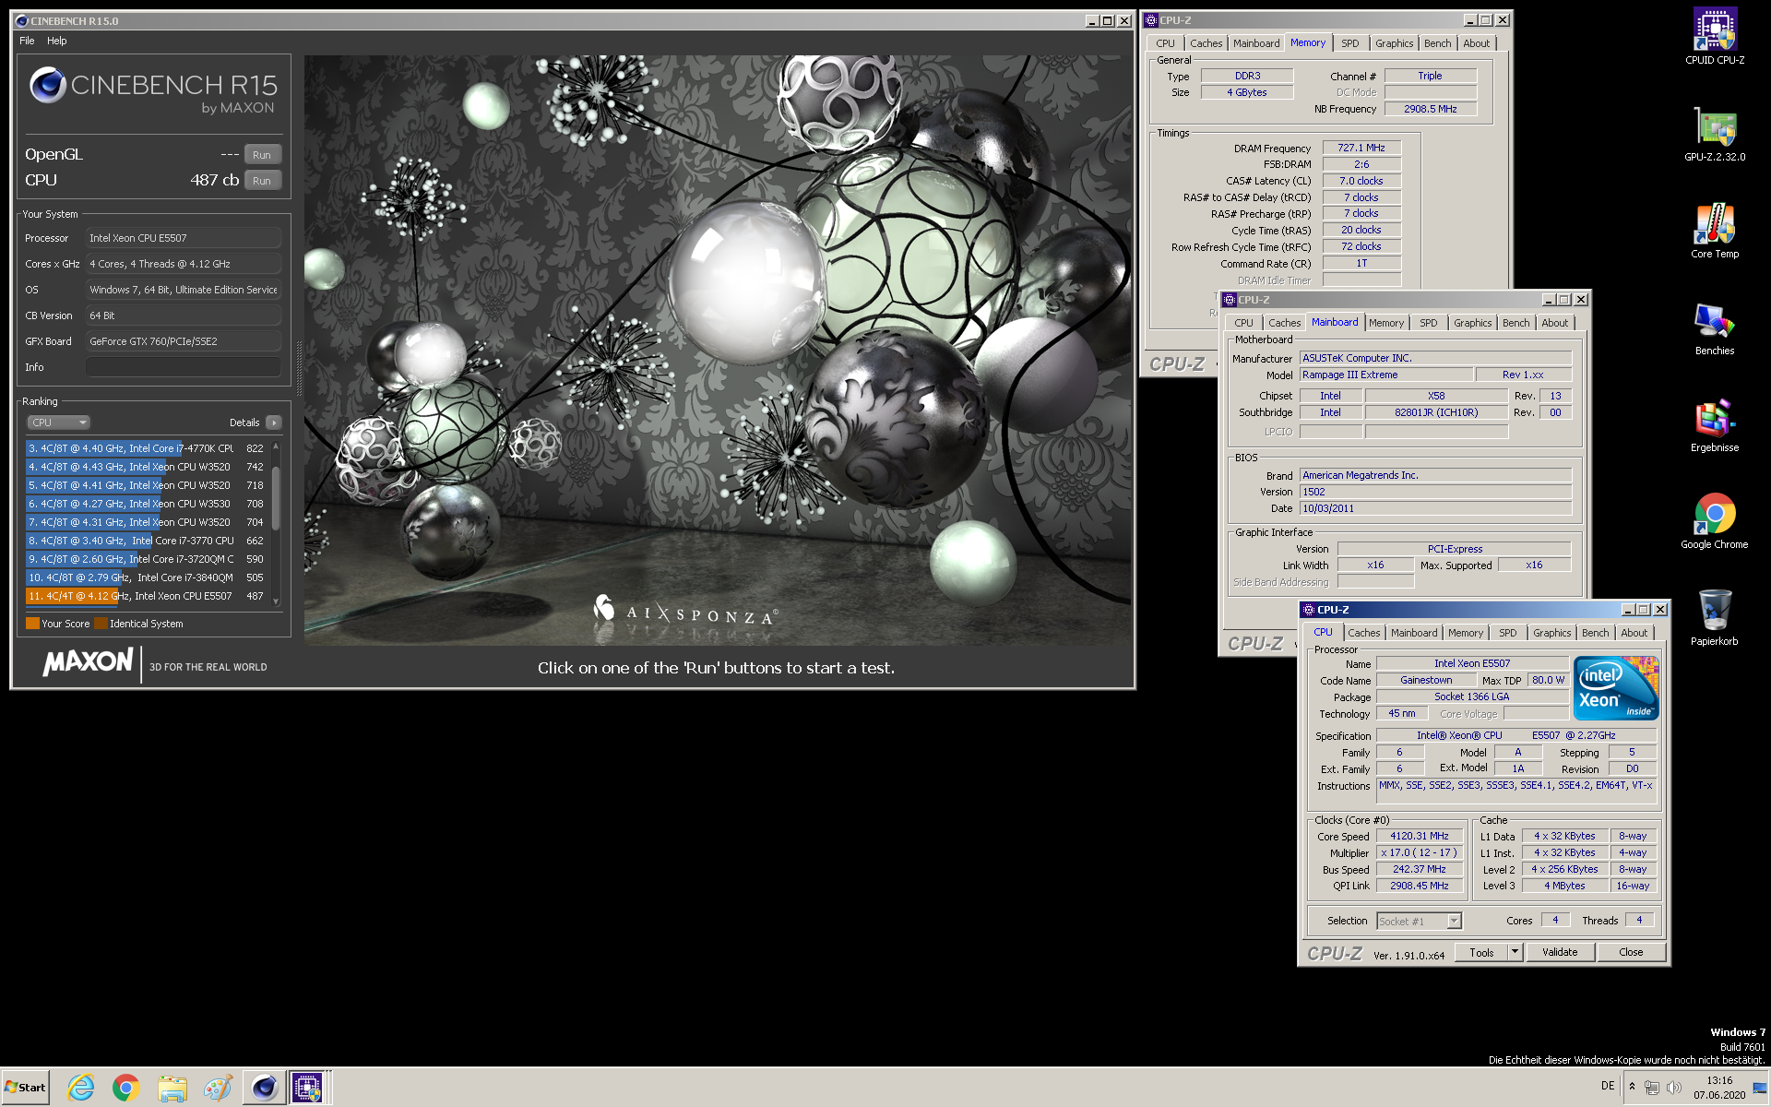Launch Chrome from taskbar
This screenshot has height=1107, width=1771.
126,1088
